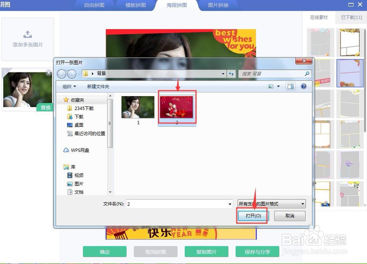Open the 所有支持的图片格式 file type dropdown

[x=302, y=204]
